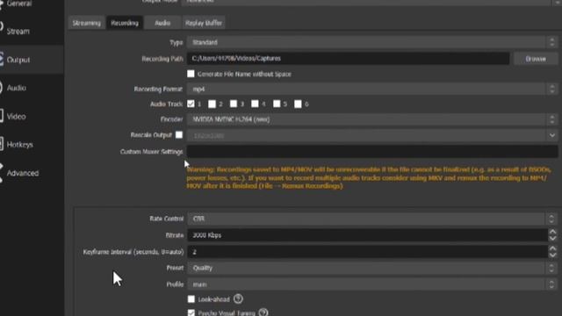The height and width of the screenshot is (316, 562).
Task: Open the Preset dropdown showing Quality
Action: tap(372, 268)
